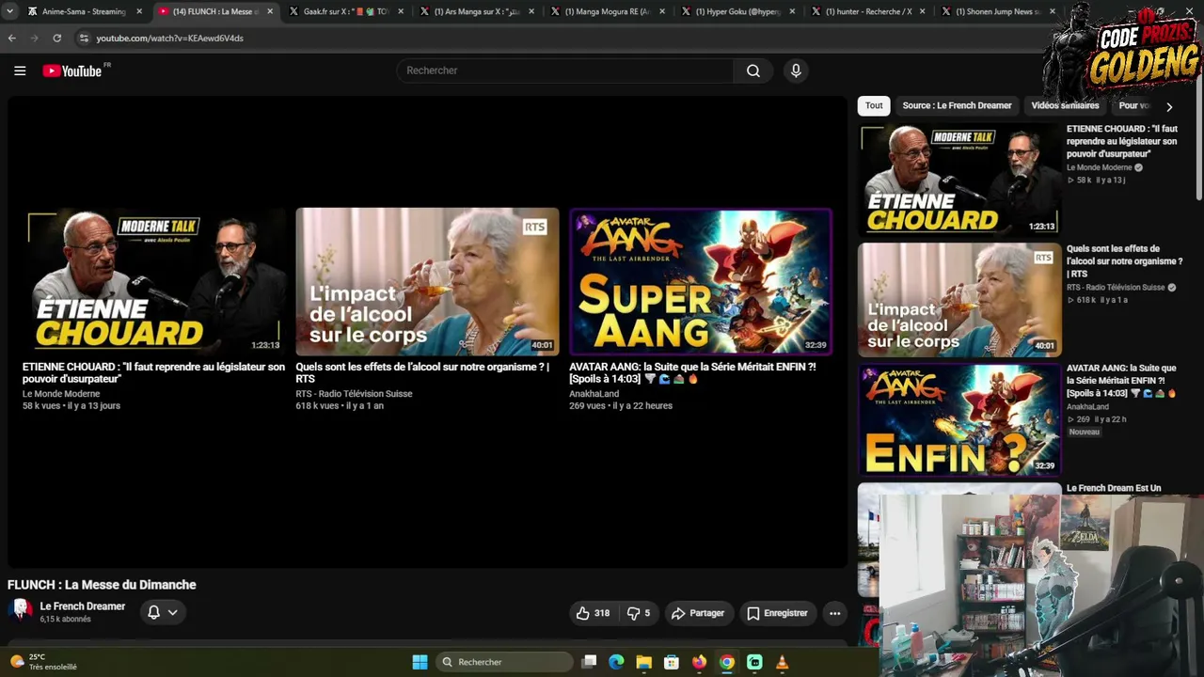
Task: Open the more actions three-dot menu
Action: tap(834, 613)
